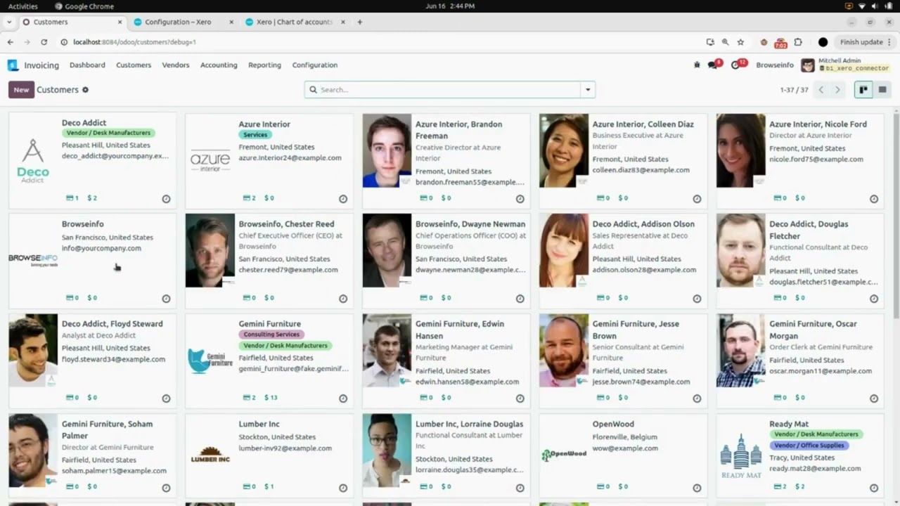Open the Invoicing app home icon

[13, 65]
